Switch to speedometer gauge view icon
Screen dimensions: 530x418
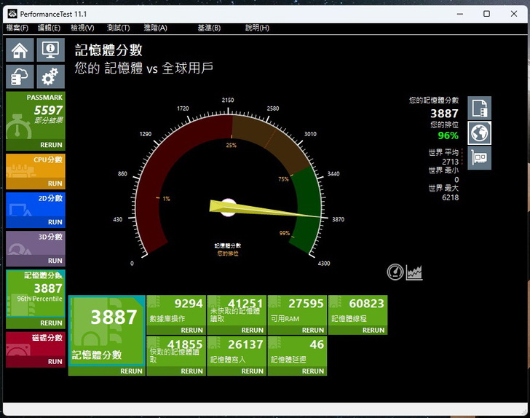395,272
